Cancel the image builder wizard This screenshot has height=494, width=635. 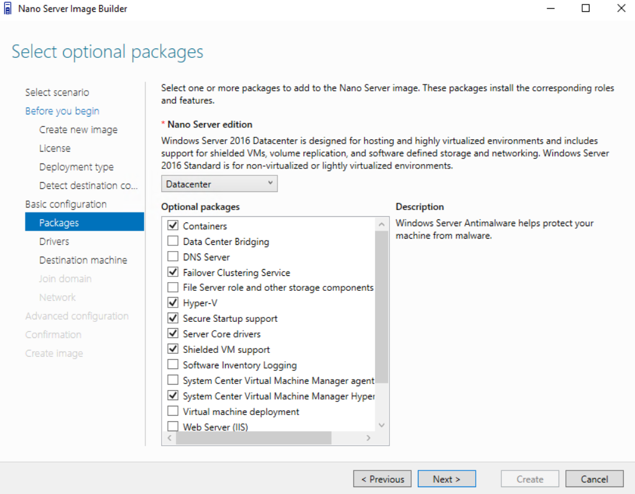(x=595, y=479)
